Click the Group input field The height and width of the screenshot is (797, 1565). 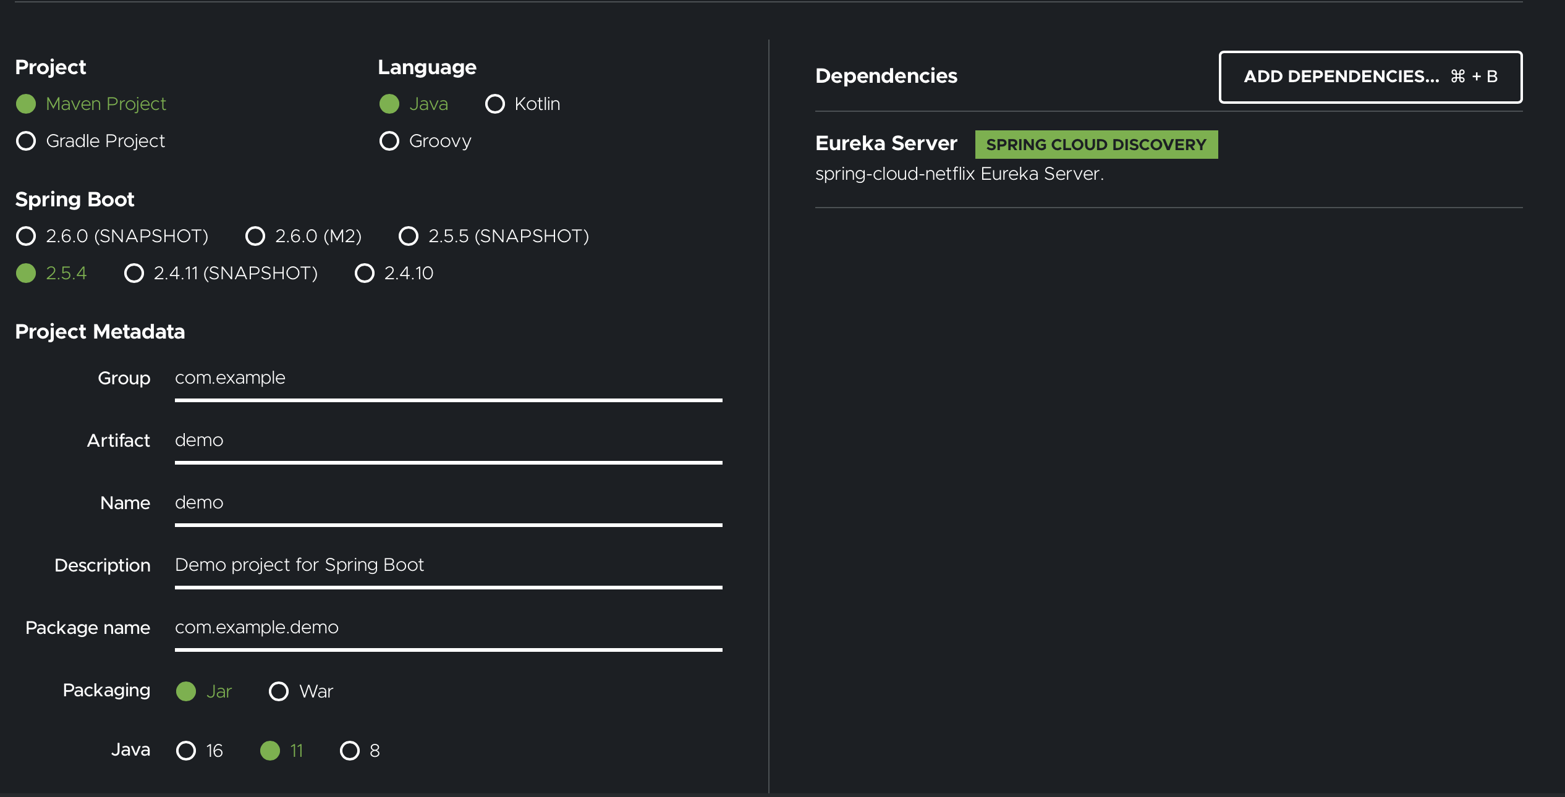click(448, 378)
